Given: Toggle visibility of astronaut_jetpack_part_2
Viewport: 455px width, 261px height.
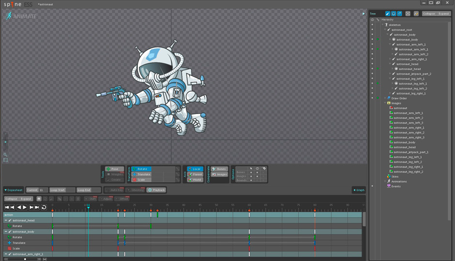Looking at the screenshot, I should tap(372, 73).
